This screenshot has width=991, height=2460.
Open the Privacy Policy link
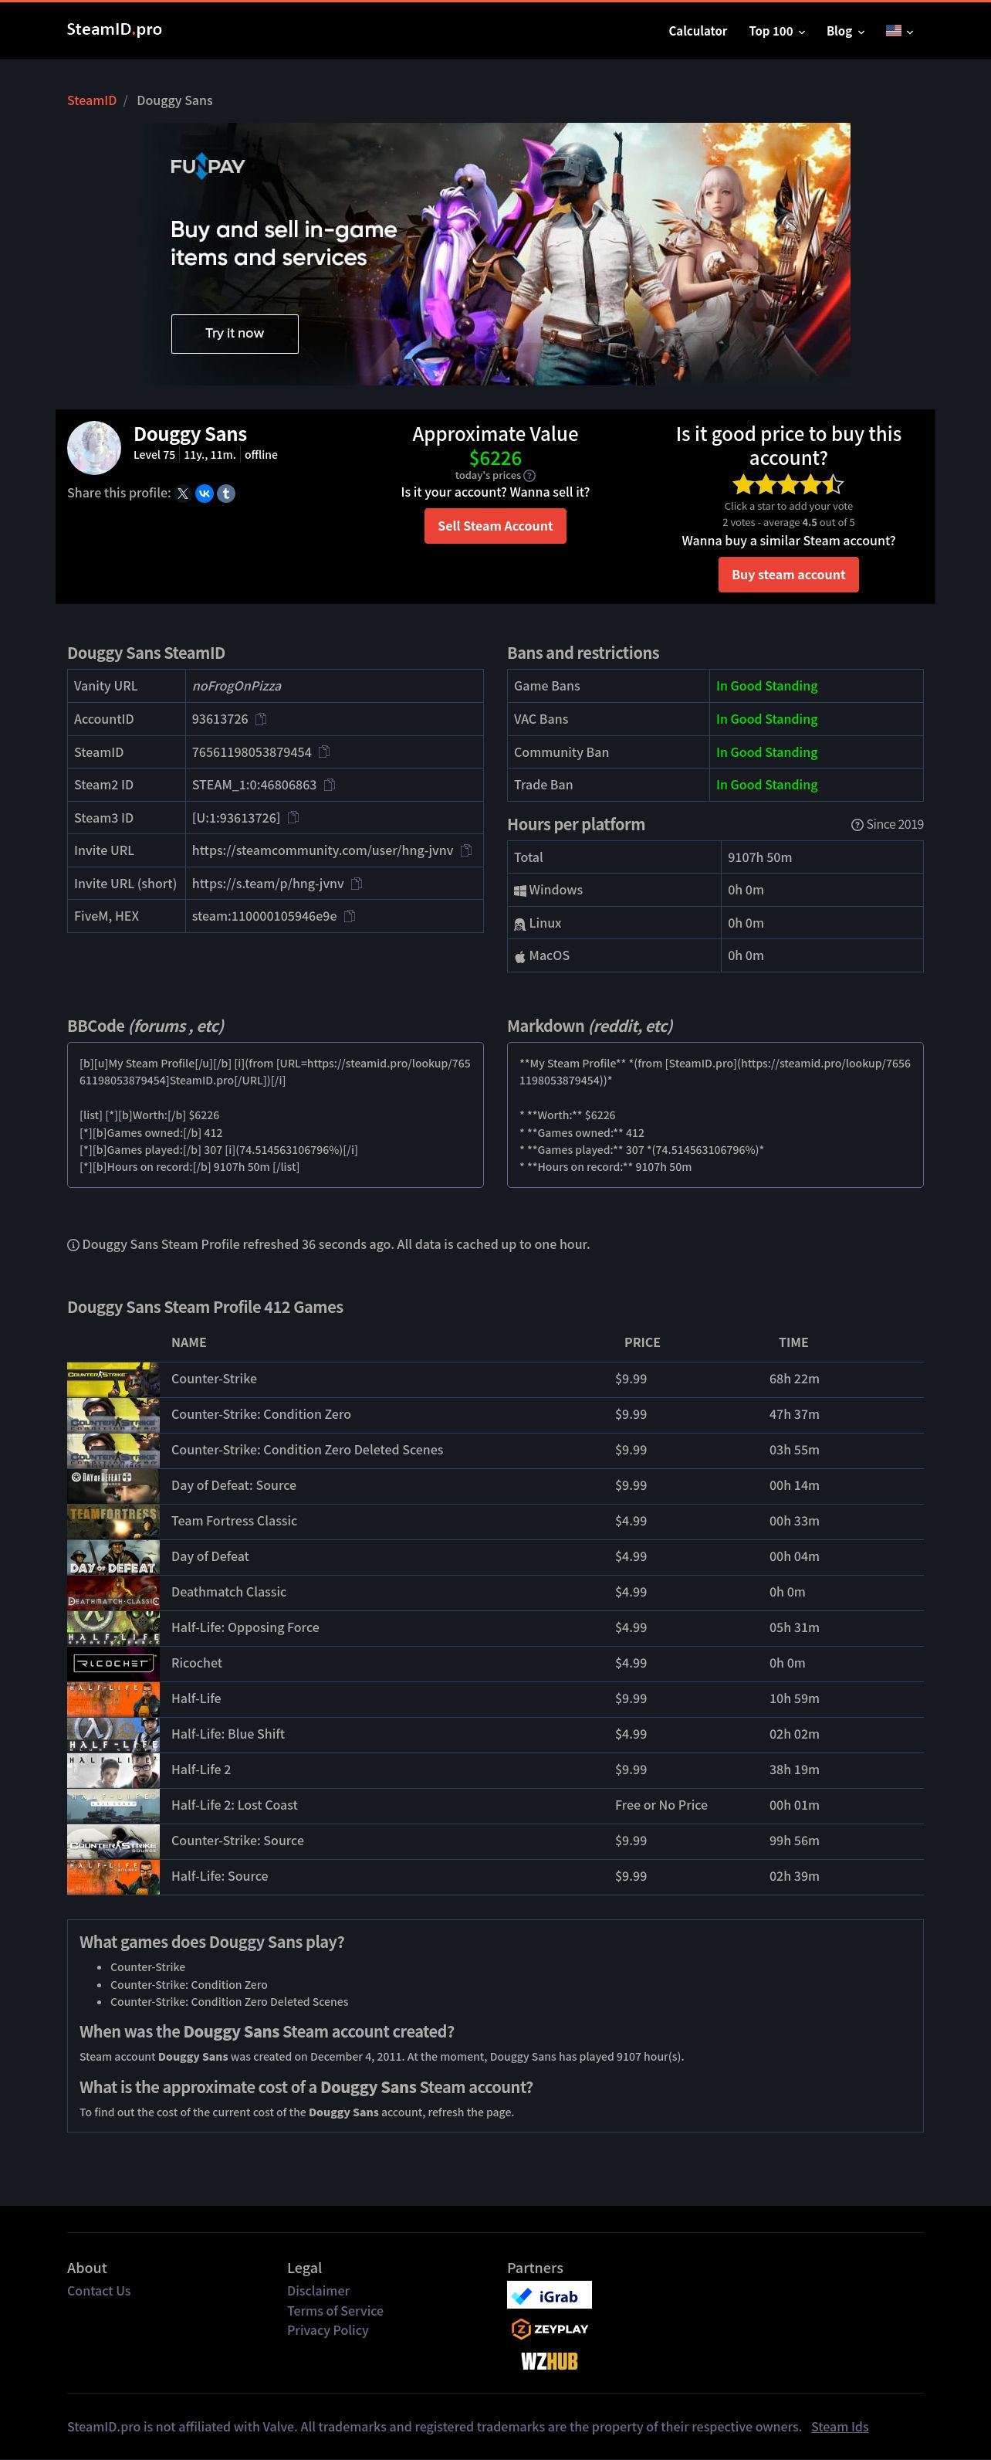[x=327, y=2330]
